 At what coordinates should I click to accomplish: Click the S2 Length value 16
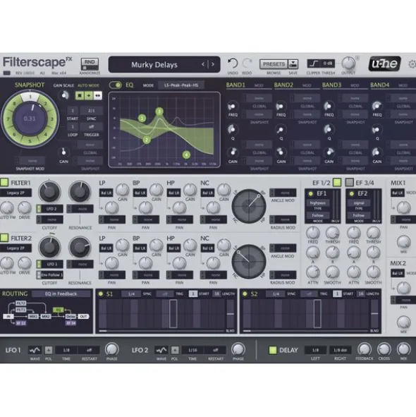(x=361, y=294)
